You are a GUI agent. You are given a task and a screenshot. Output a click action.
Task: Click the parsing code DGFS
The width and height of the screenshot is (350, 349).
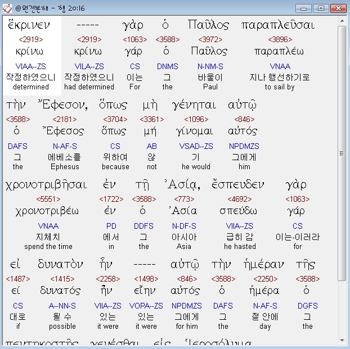coord(308,306)
